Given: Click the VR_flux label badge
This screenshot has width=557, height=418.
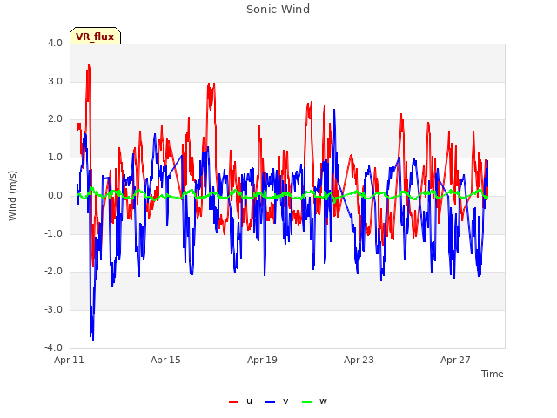Looking at the screenshot, I should click(95, 36).
